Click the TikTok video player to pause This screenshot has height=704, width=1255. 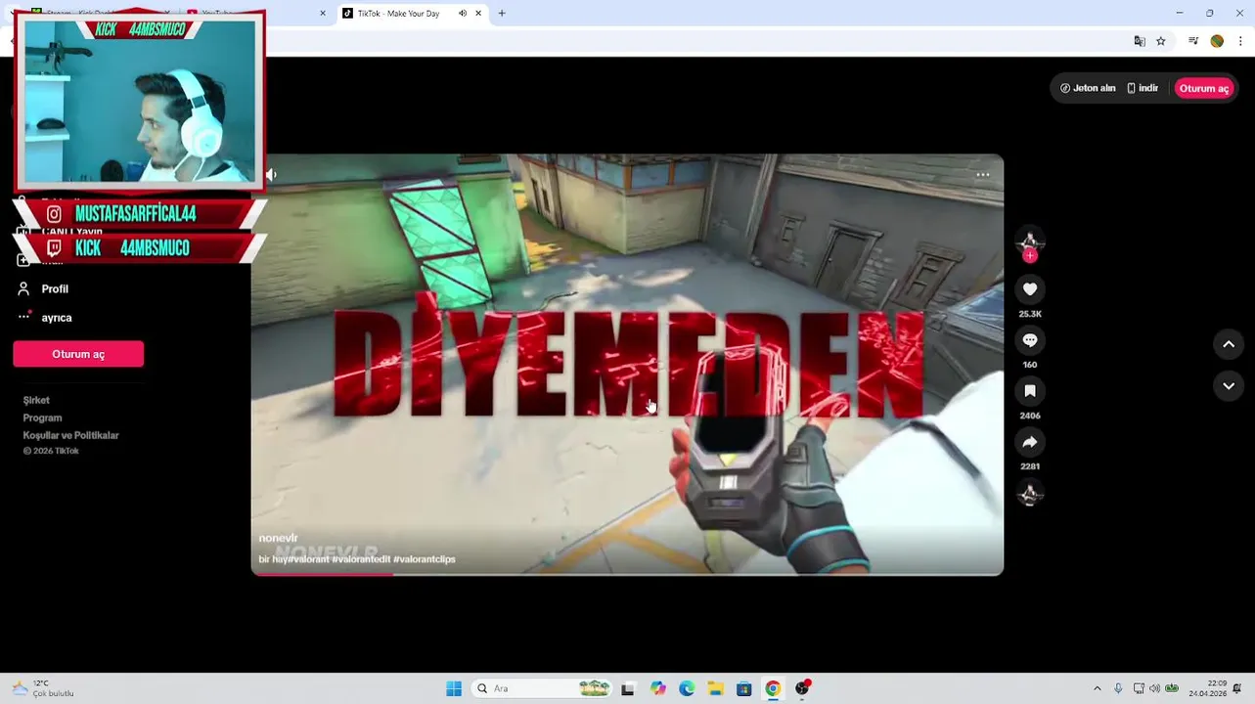click(627, 365)
